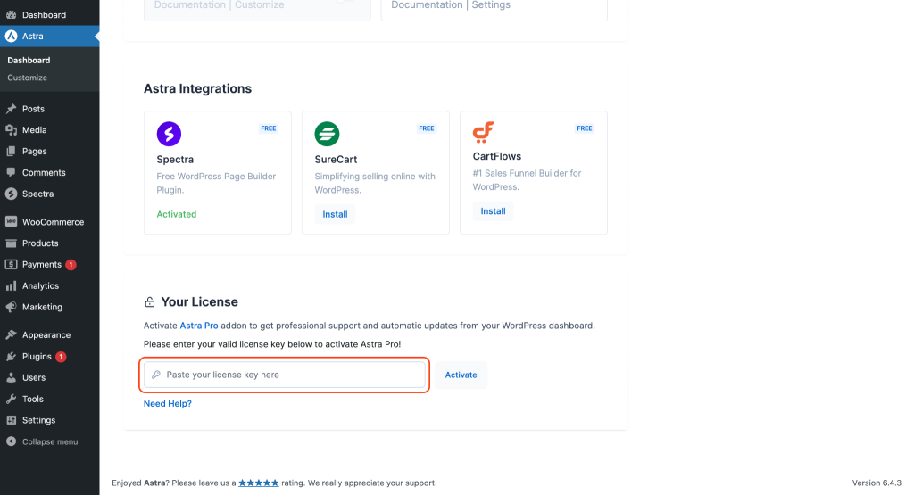
Task: Click the Settings sliders icon
Action: pyautogui.click(x=11, y=420)
